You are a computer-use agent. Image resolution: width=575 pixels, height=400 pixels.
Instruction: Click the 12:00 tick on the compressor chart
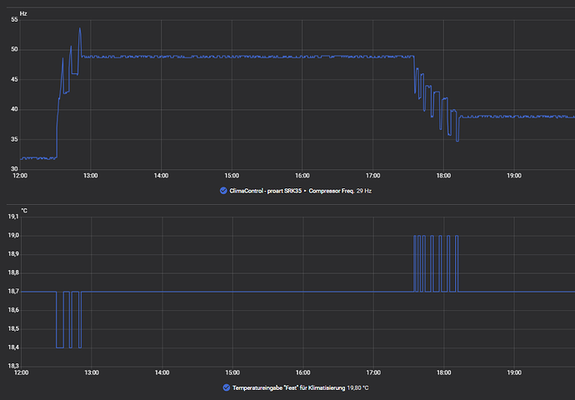click(x=20, y=176)
